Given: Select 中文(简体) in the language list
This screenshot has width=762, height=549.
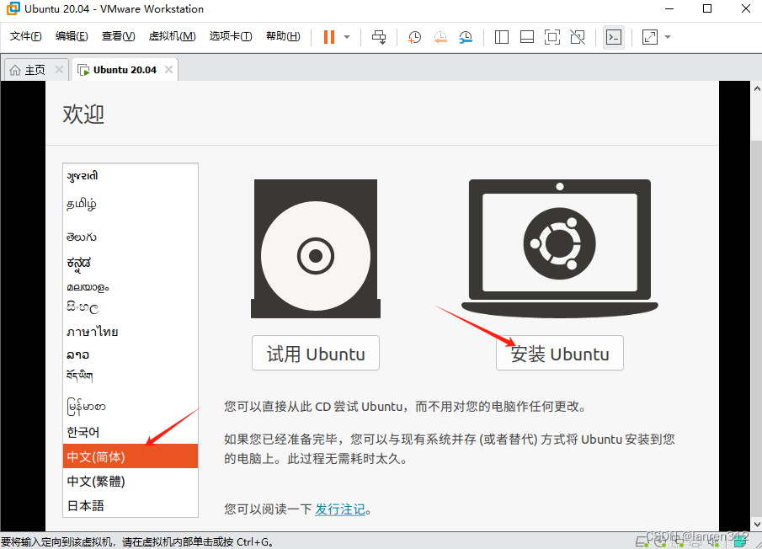Looking at the screenshot, I should coord(131,456).
